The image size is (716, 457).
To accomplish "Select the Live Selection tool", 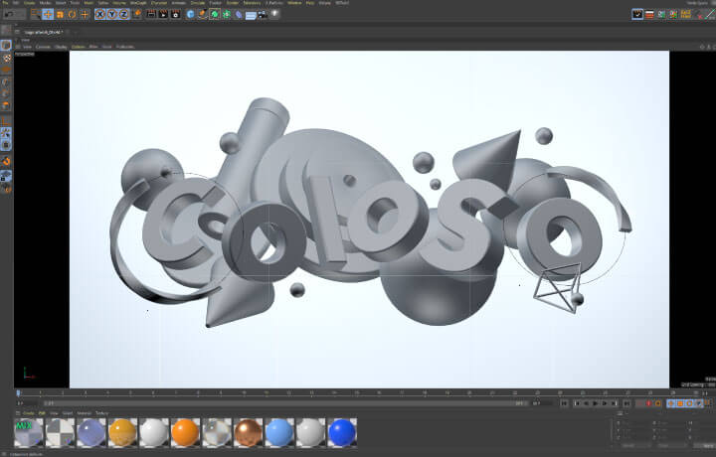I will [36, 14].
